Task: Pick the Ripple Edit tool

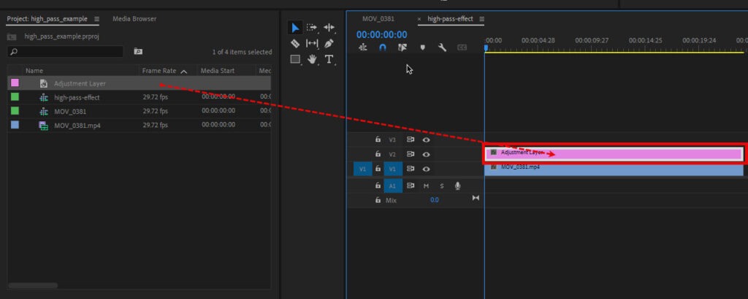Action: click(329, 28)
